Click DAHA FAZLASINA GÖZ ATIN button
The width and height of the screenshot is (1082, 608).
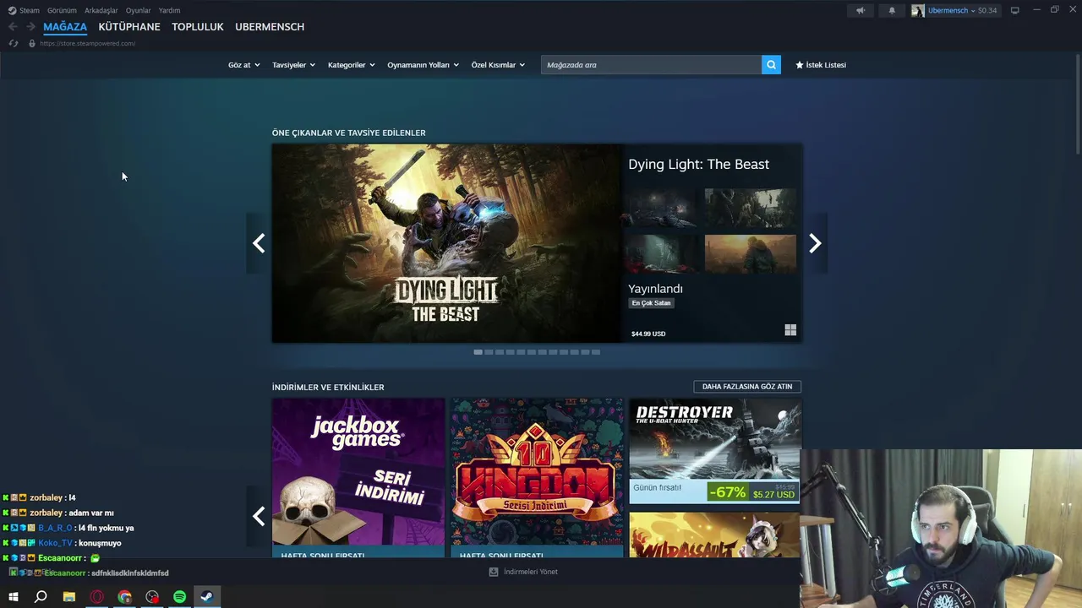747,387
